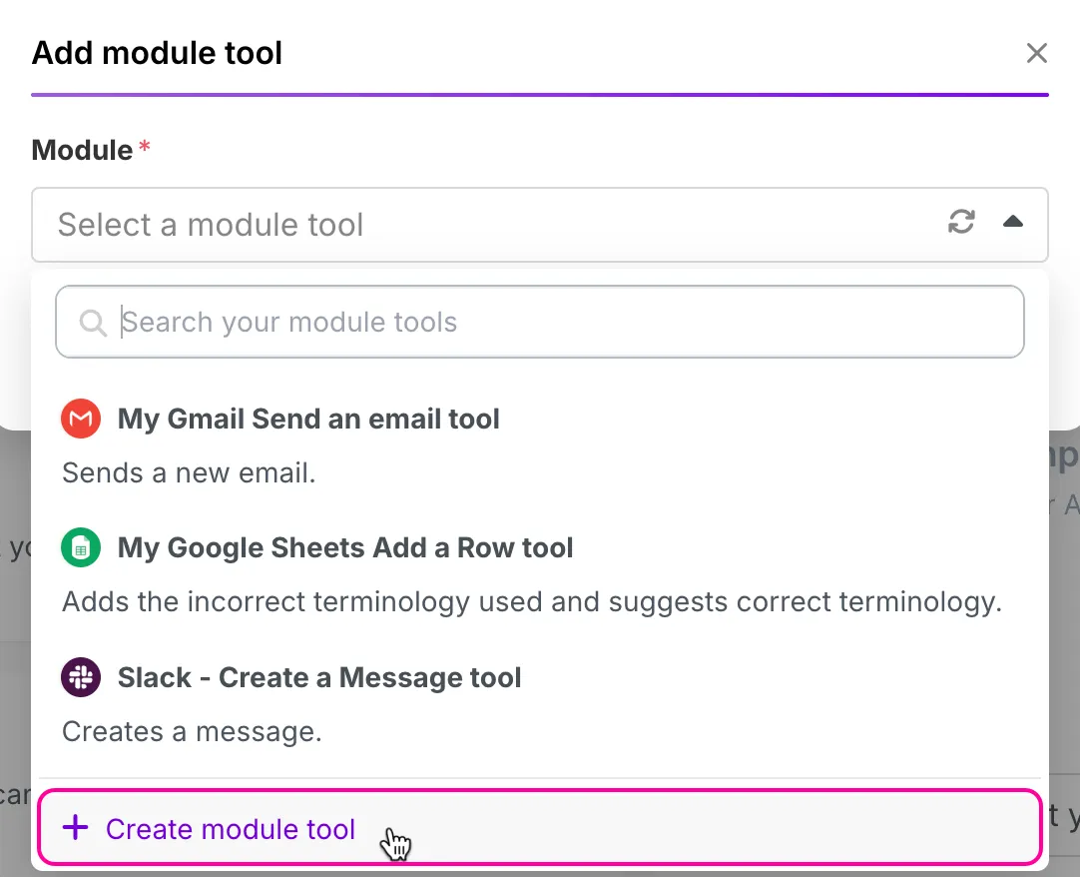Collapse the module tool dropdown arrow
This screenshot has width=1080, height=877.
click(1012, 222)
